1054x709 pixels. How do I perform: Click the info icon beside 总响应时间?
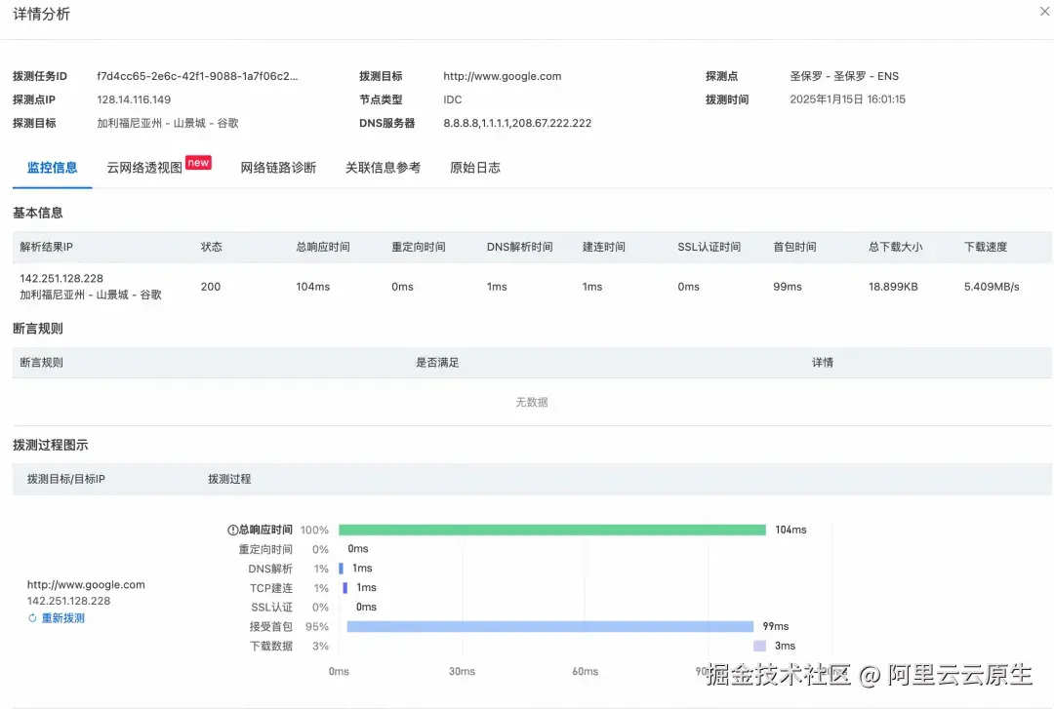[232, 530]
